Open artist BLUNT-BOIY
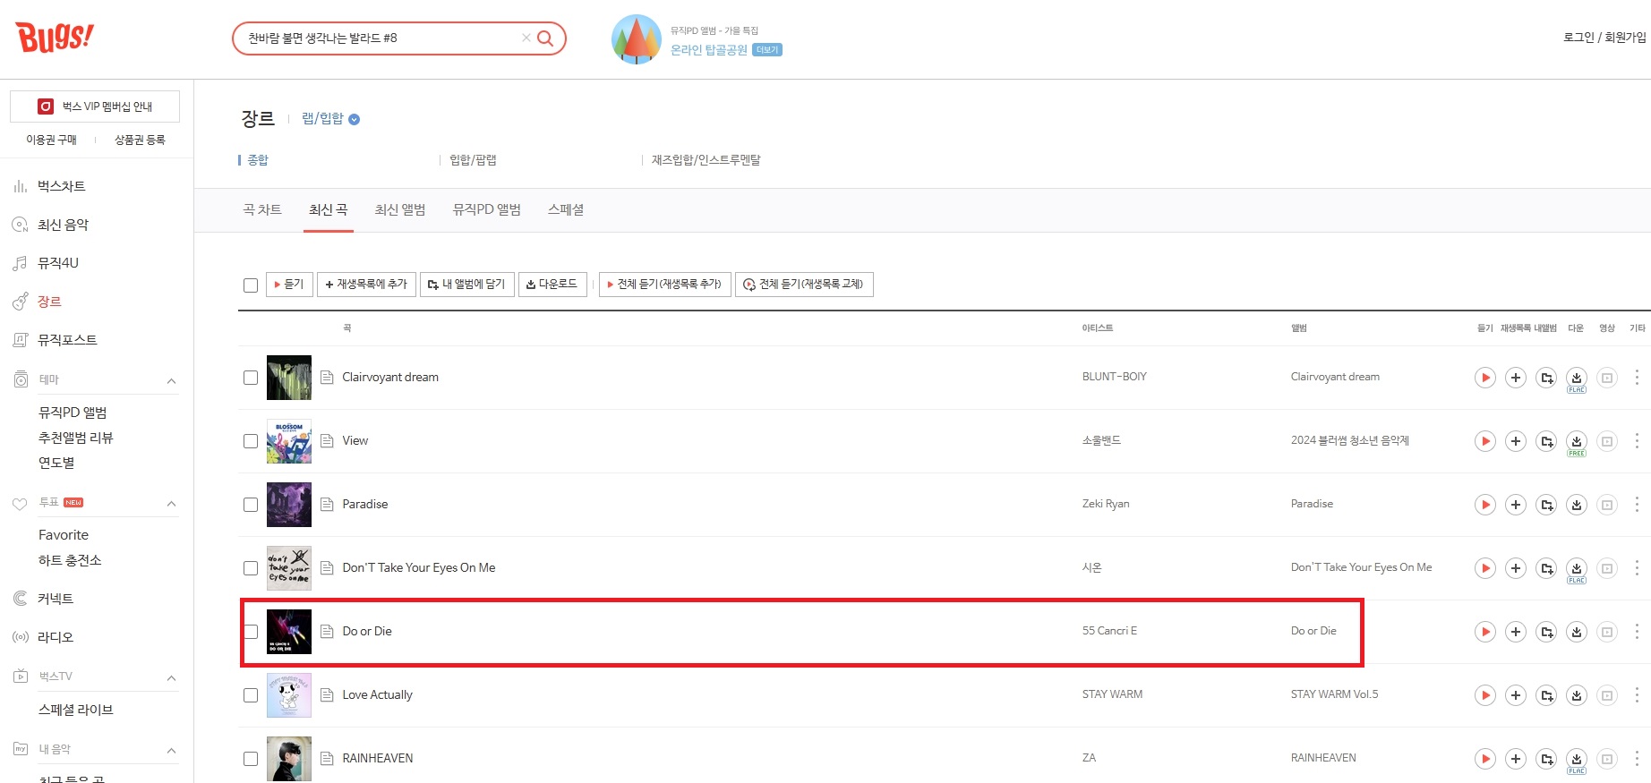Screen dimensions: 1651x783 pyautogui.click(x=1114, y=377)
